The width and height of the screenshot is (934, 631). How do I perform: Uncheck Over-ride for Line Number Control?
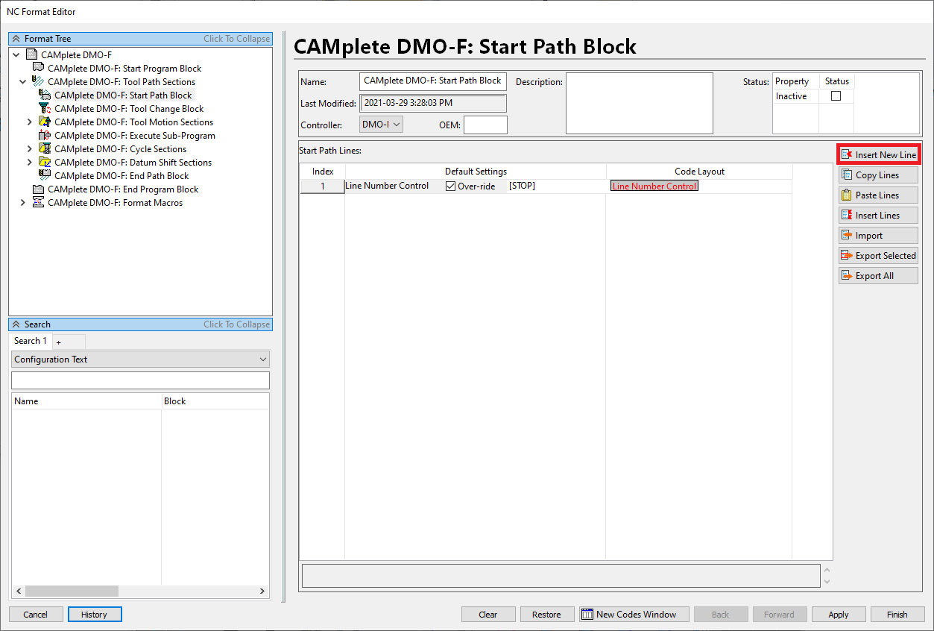(450, 186)
